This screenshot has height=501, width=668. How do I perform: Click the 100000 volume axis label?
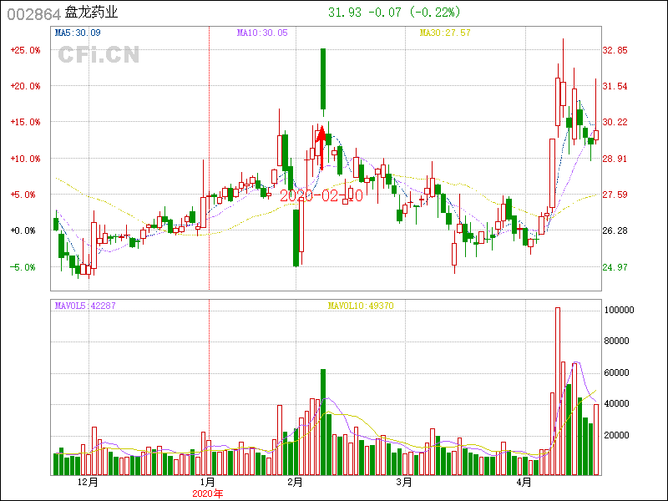[x=619, y=310]
